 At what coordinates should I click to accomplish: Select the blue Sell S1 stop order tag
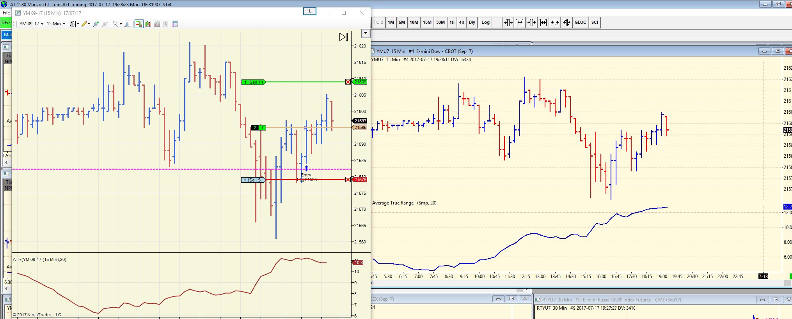pyautogui.click(x=253, y=180)
